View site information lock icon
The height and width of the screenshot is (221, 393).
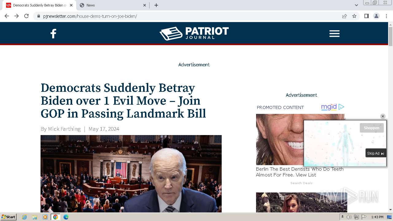[38, 16]
